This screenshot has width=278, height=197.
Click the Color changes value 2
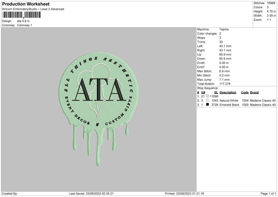220,33
